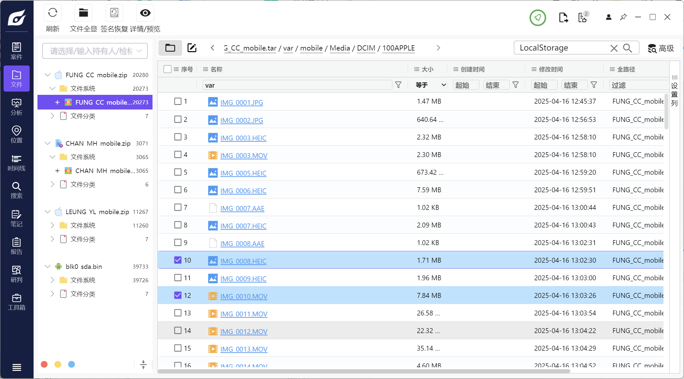Viewport: 684px width, 379px height.
Task: Uncheck the IMG_0008.HEIC row checkbox
Action: (178, 260)
